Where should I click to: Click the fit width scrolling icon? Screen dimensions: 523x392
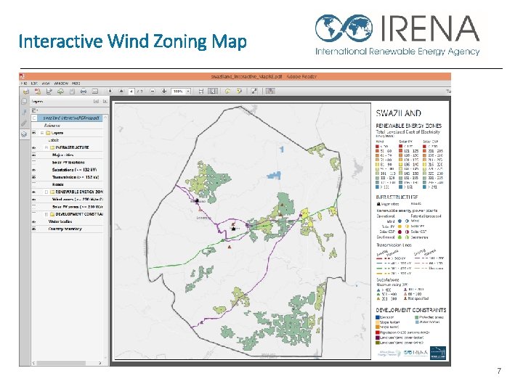click(200, 91)
